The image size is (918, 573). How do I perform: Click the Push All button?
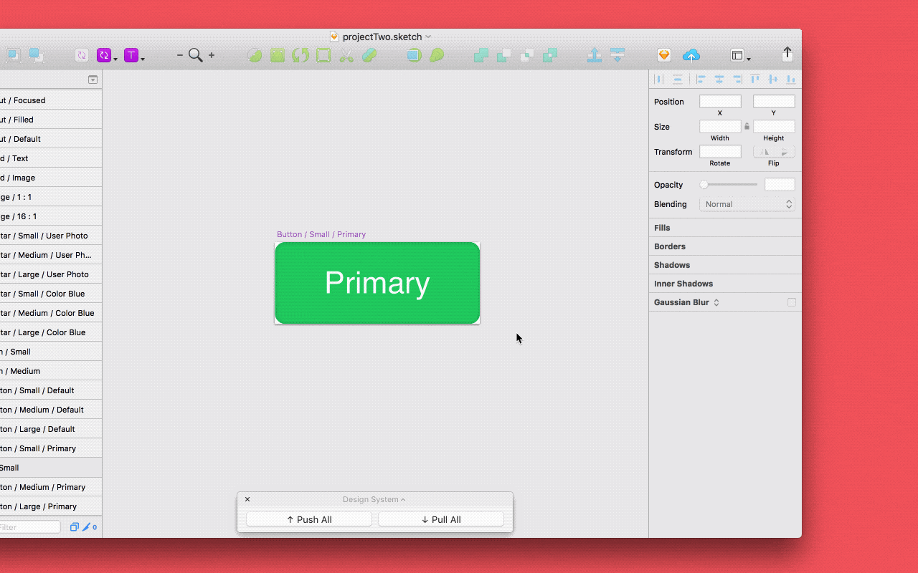pos(308,519)
